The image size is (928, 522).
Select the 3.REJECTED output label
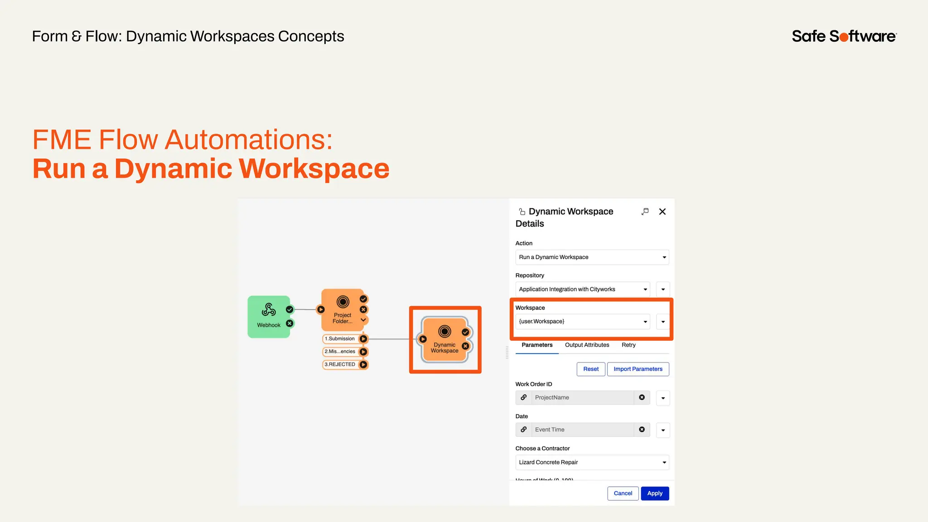340,364
